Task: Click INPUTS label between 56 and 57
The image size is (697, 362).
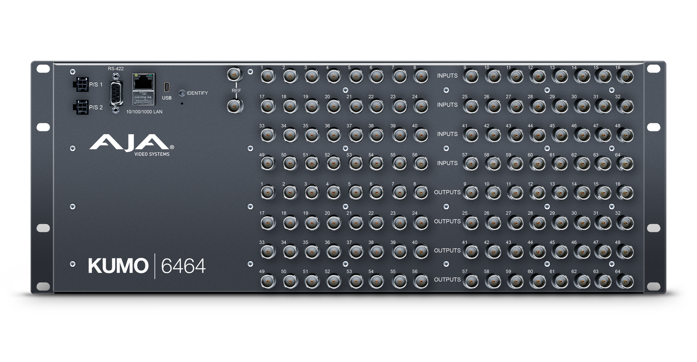Action: pos(447,163)
